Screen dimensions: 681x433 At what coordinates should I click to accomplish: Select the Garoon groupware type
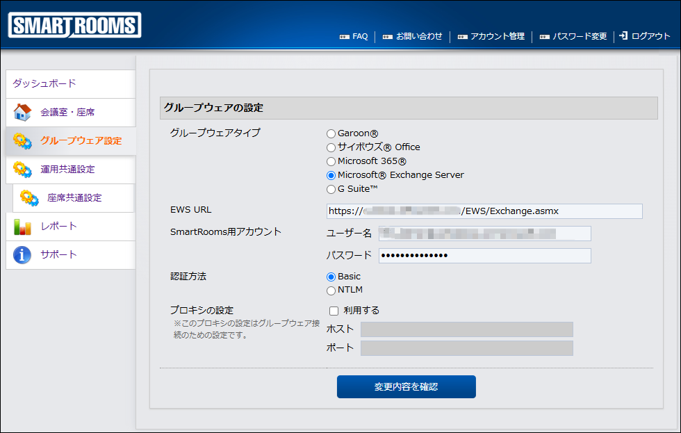pyautogui.click(x=331, y=133)
